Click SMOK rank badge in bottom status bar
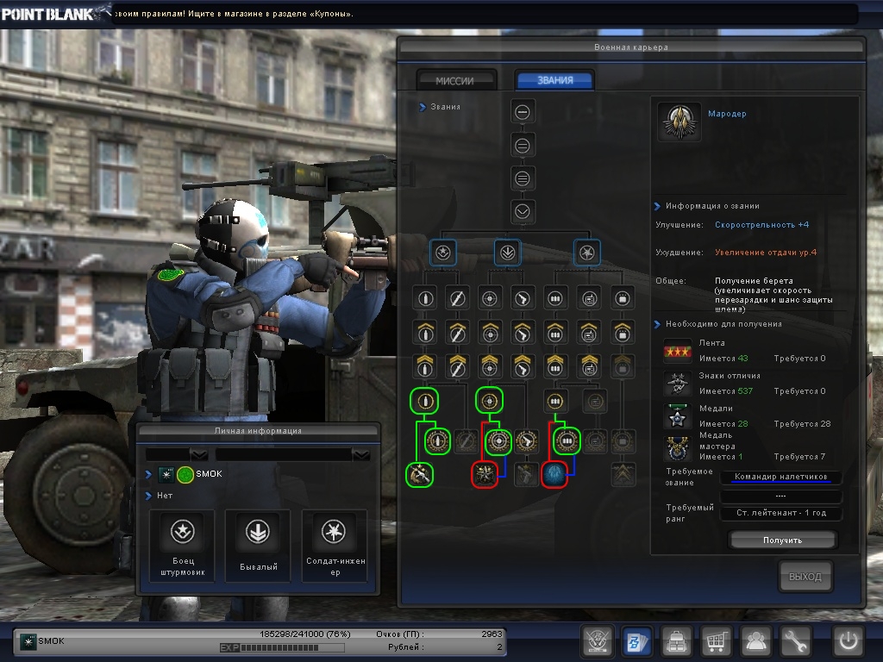 pyautogui.click(x=28, y=641)
